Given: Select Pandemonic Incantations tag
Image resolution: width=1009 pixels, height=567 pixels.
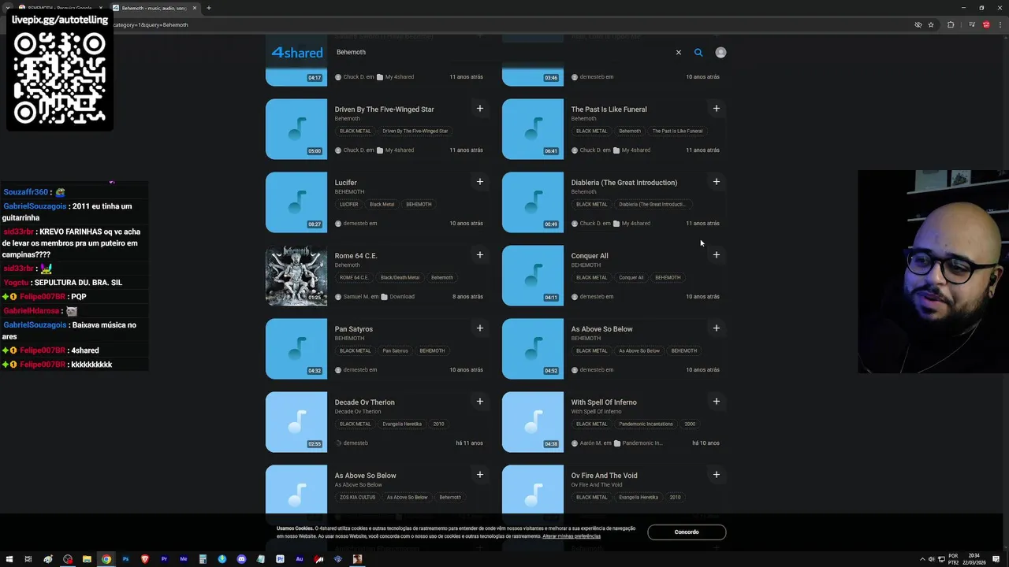Looking at the screenshot, I should (646, 424).
